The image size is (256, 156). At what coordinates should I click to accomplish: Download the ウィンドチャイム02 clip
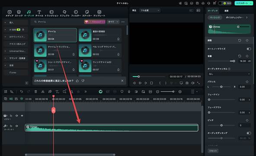[x=118, y=70]
